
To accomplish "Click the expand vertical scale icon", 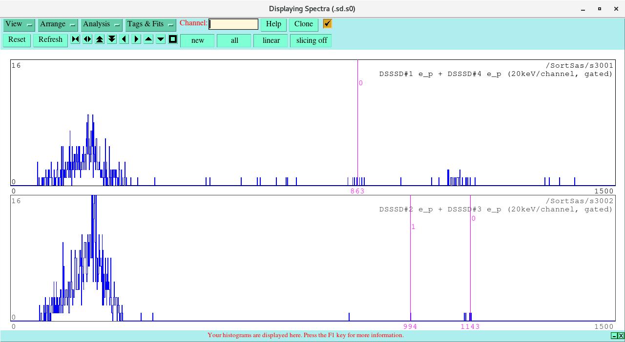I will point(100,39).
